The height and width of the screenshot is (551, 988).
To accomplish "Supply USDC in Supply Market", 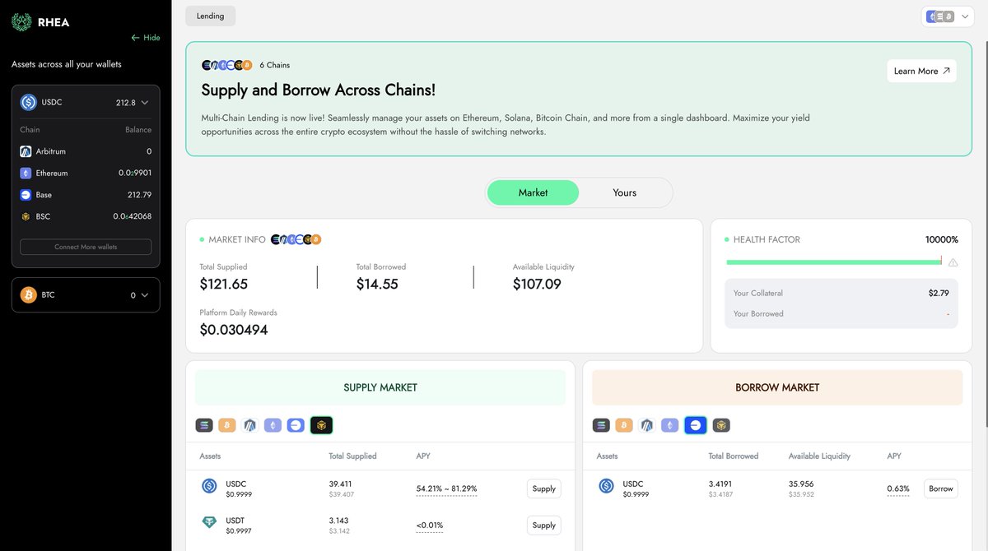I will (x=544, y=488).
